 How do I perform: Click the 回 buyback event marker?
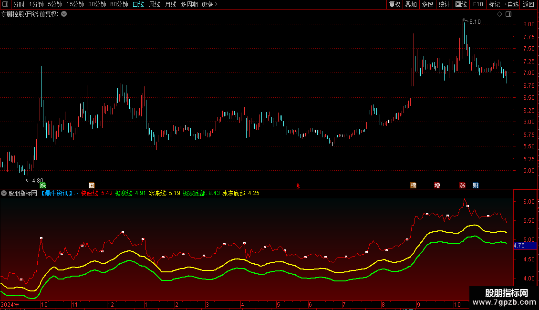click(x=92, y=186)
